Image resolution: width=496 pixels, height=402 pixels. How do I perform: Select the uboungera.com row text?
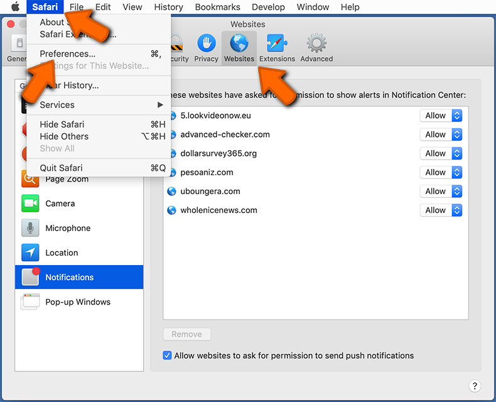[x=210, y=191]
